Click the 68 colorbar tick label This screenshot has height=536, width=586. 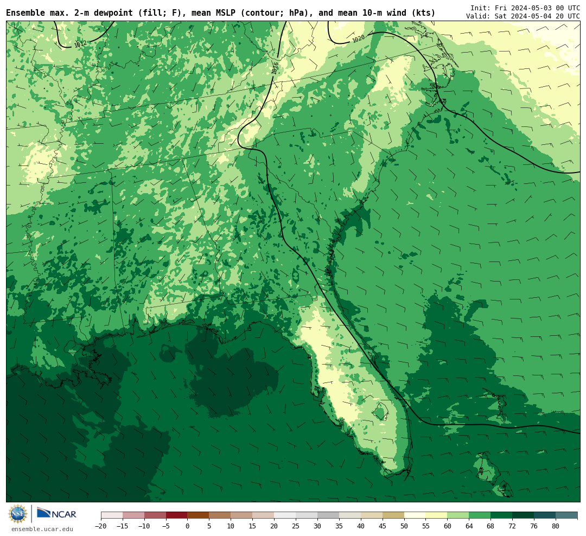491,526
